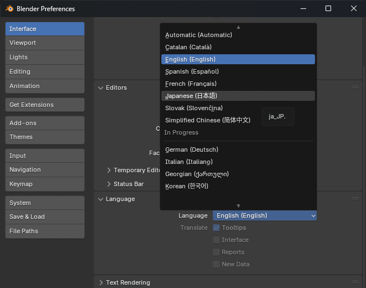Viewport: 366px width, 288px height.
Task: Enable the New Data translate checkbox
Action: click(x=216, y=264)
